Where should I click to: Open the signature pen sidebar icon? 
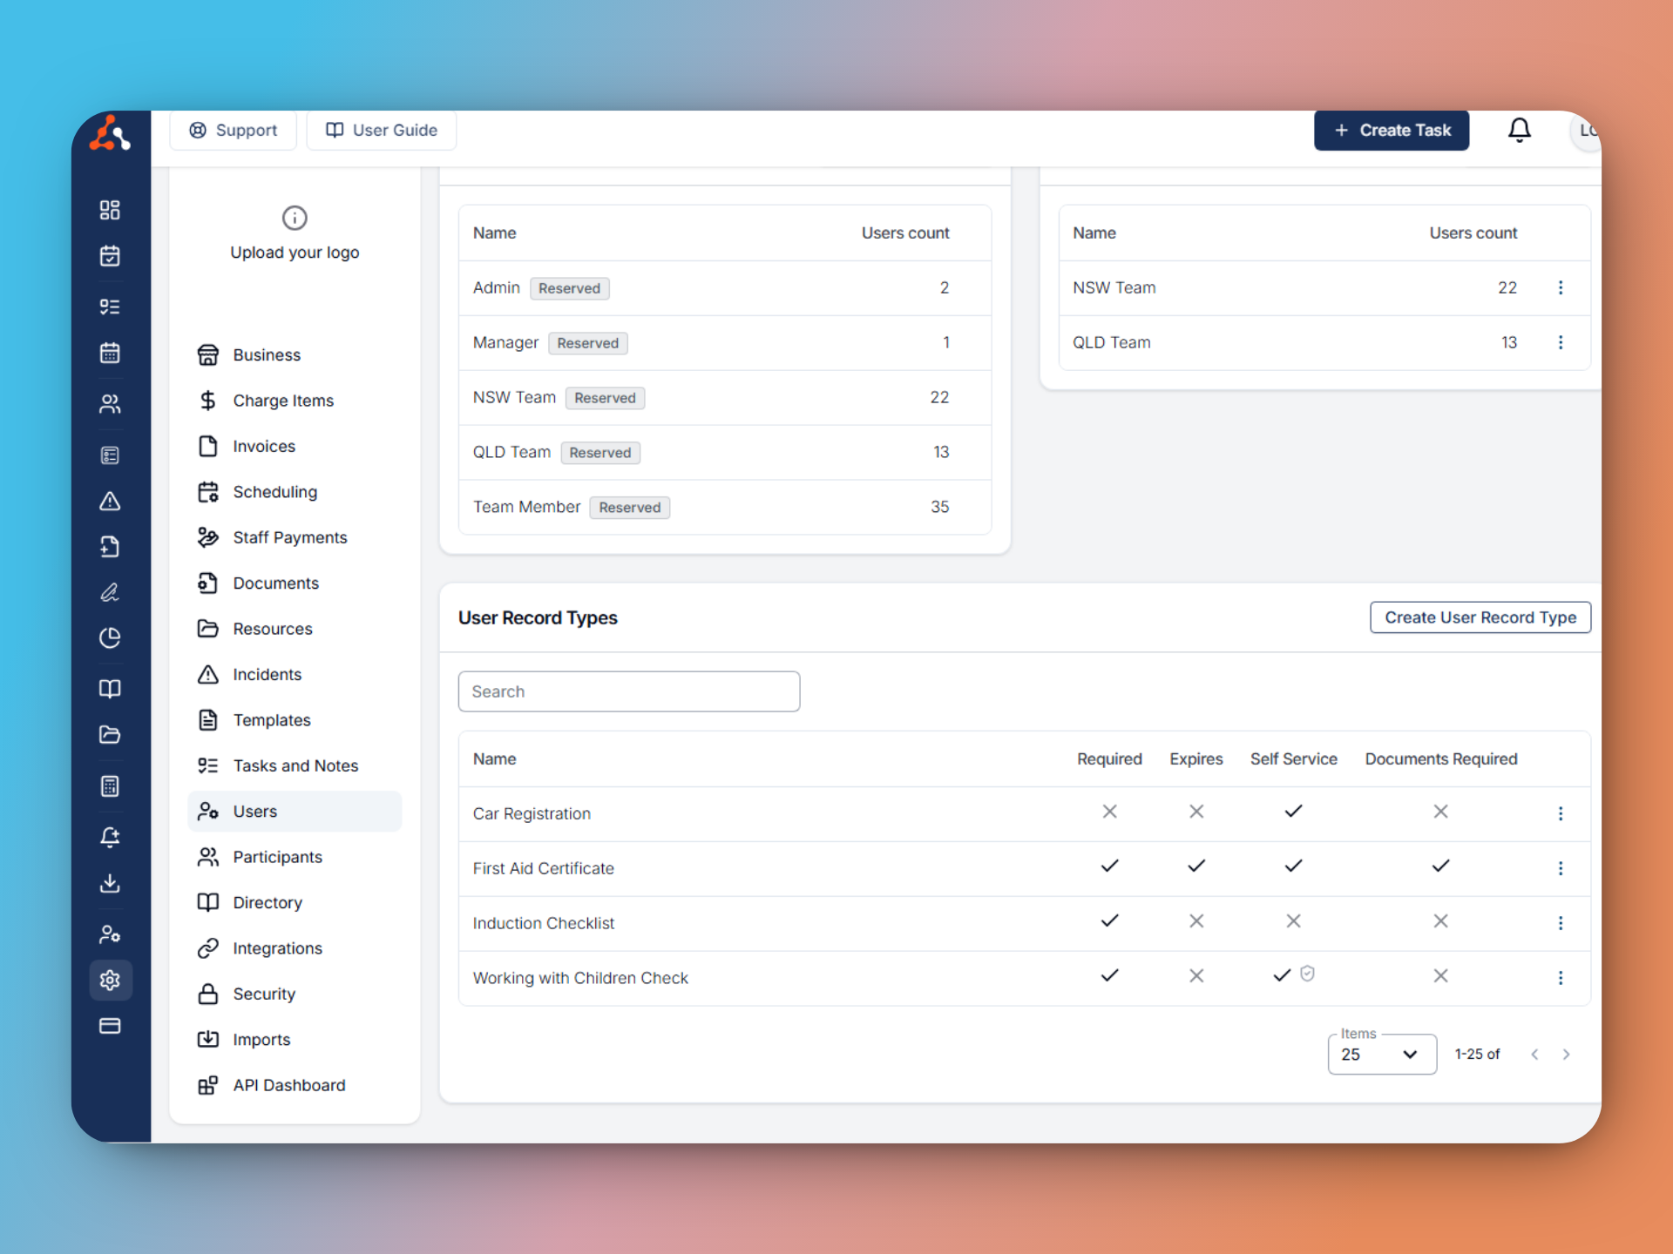point(110,593)
